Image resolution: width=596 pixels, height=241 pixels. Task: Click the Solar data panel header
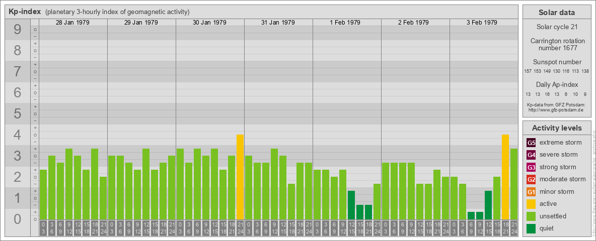pos(556,13)
